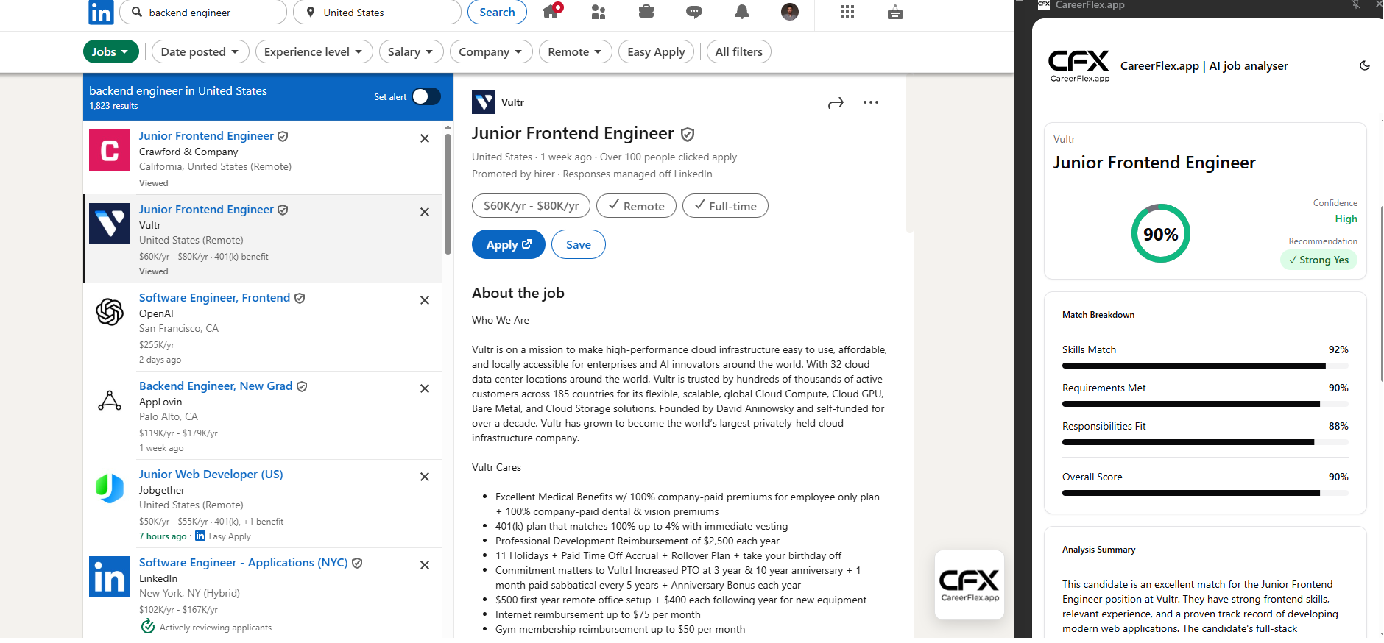Open My Network people icon
The width and height of the screenshot is (1384, 643).
tap(599, 12)
